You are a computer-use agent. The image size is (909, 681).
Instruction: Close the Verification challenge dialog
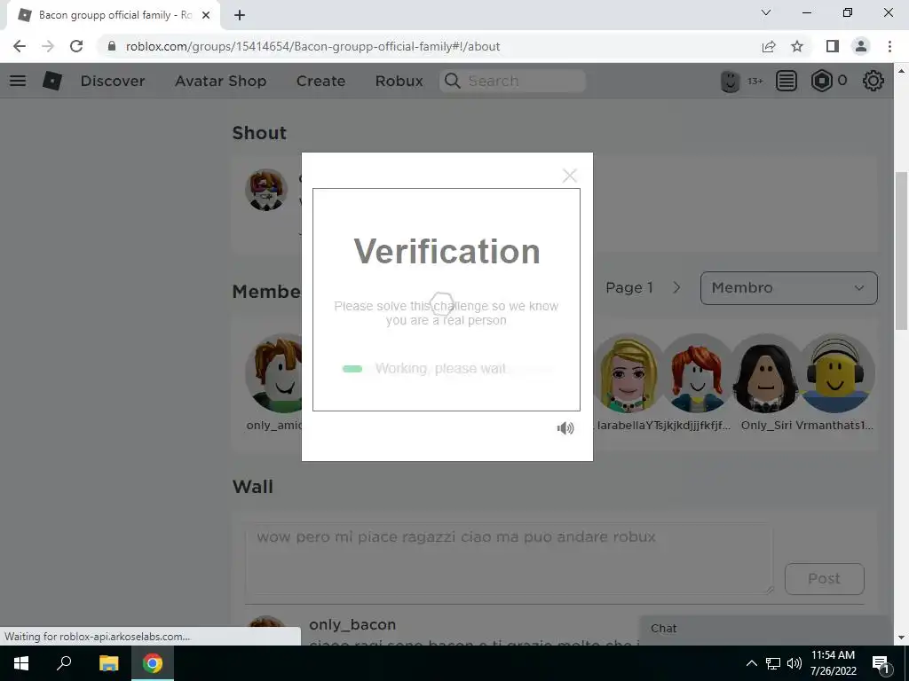click(x=569, y=176)
